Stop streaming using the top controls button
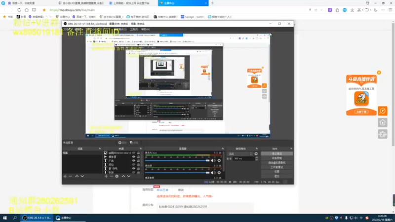 tap(277, 153)
